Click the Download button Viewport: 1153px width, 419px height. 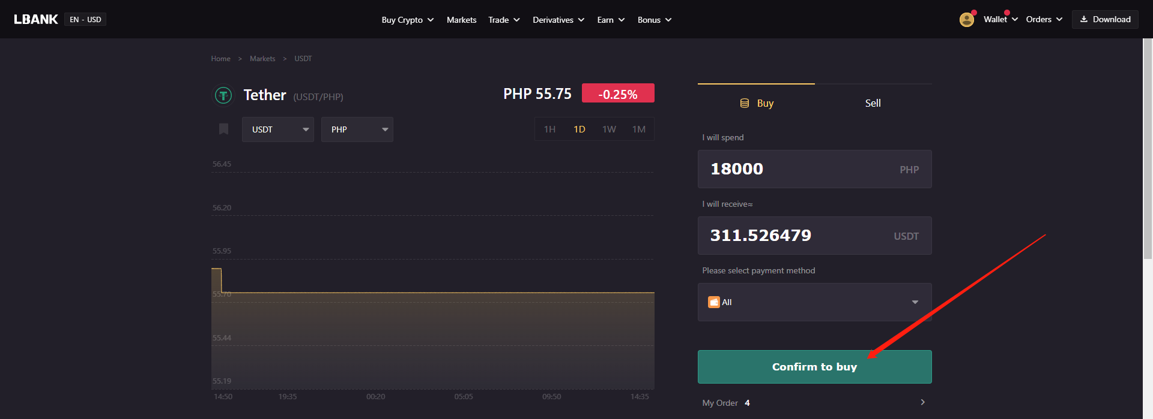(1105, 19)
